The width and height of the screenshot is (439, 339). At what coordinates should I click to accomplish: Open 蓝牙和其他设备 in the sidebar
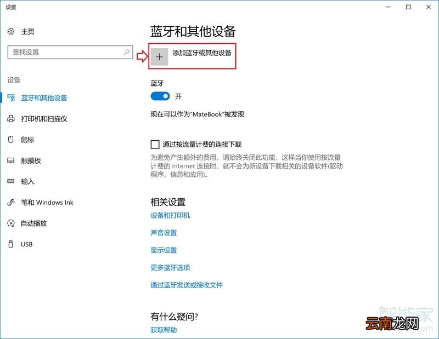pyautogui.click(x=44, y=98)
